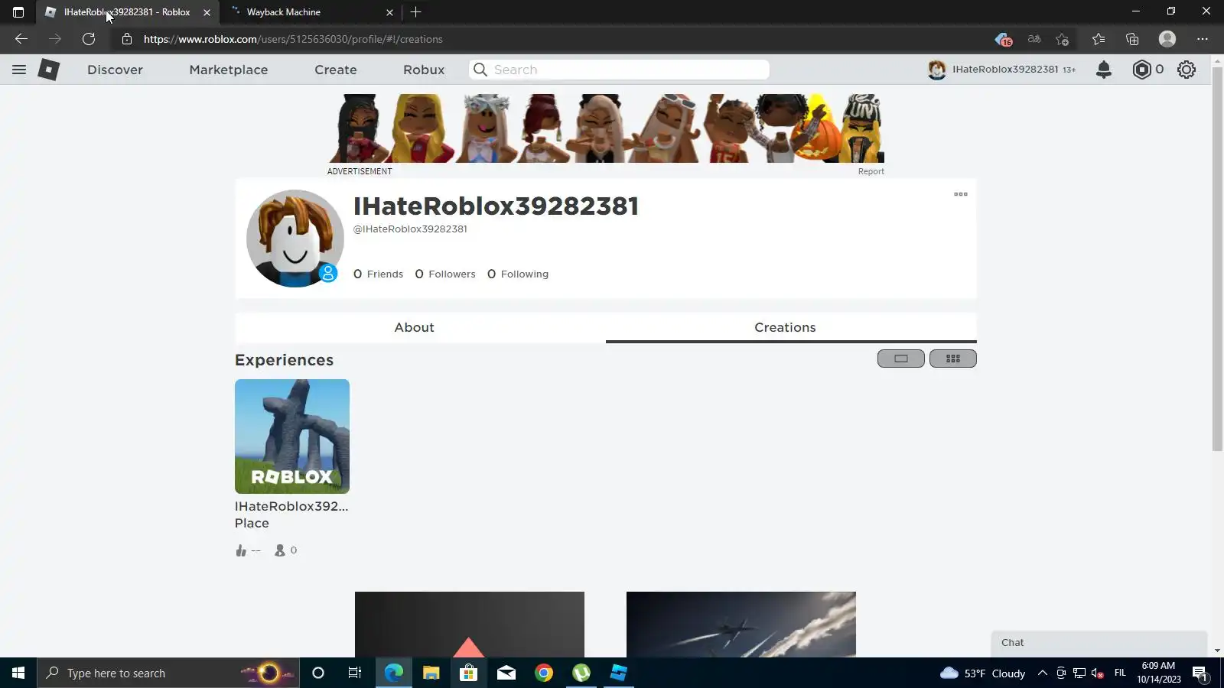Open the IHateRoblox392... Place title link
This screenshot has height=688, width=1224.
point(291,514)
